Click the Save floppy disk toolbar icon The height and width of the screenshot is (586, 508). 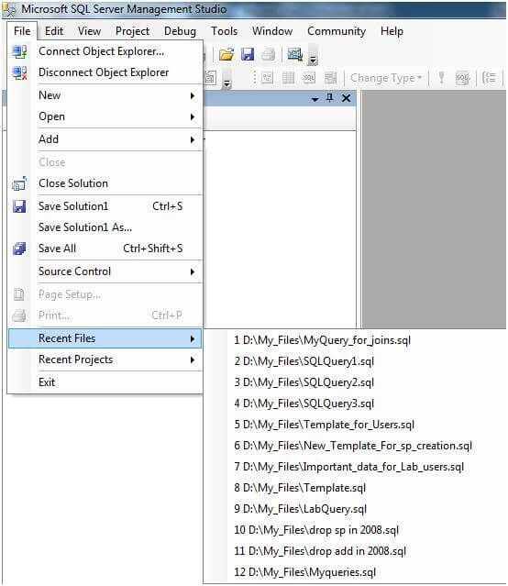point(248,54)
